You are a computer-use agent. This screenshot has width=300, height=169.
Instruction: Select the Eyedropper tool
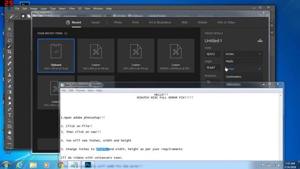(x=9, y=58)
